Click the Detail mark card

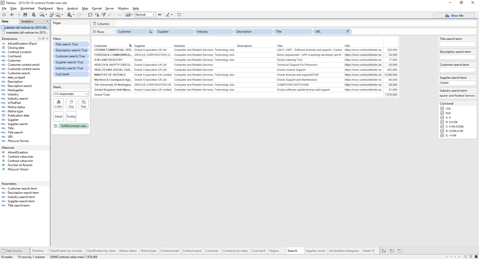[58, 116]
